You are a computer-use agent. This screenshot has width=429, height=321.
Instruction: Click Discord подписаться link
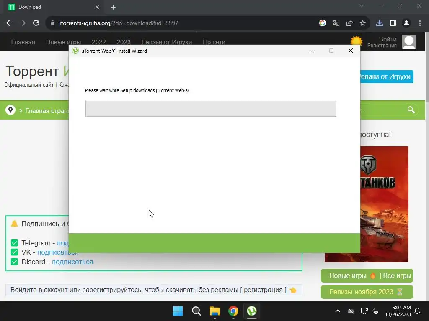[x=72, y=262]
